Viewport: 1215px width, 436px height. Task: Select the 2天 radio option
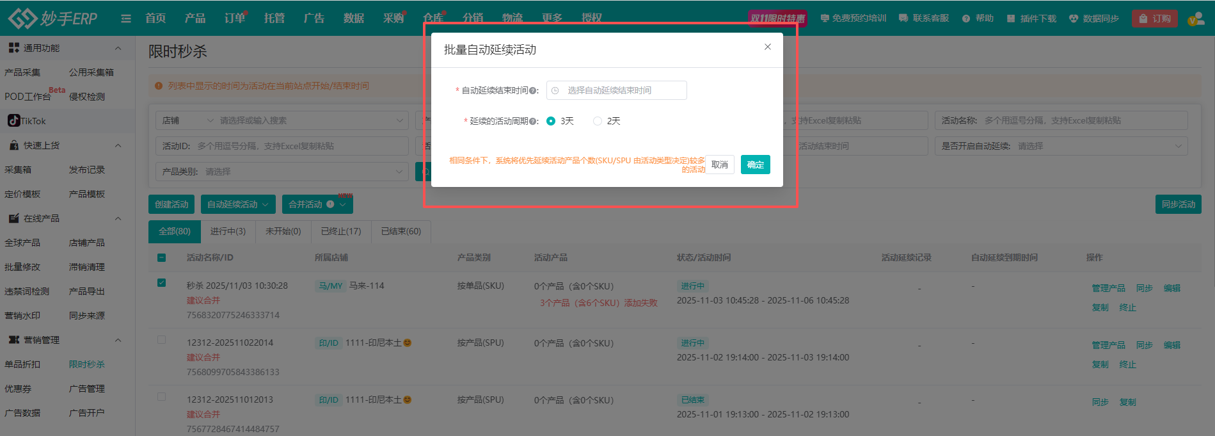pos(597,121)
